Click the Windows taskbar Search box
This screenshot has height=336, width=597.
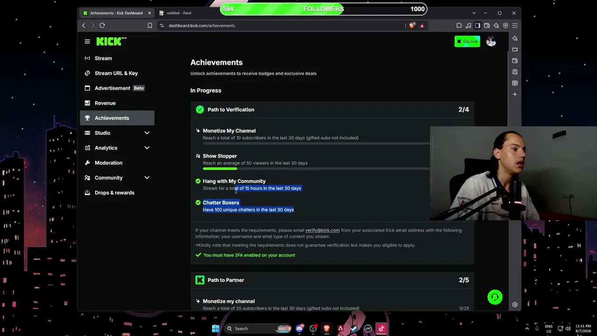point(258,329)
